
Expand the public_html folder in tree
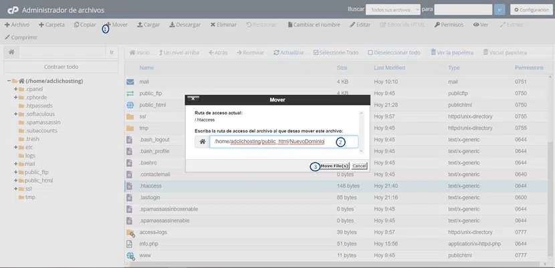[15, 180]
